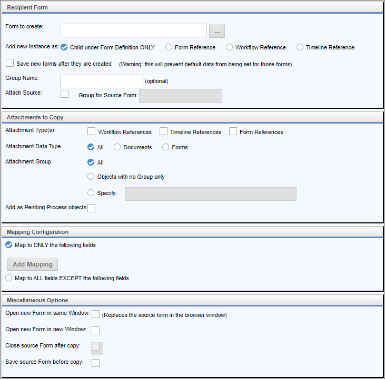Select Documents as attachment data type
385x379 pixels.
[x=117, y=147]
